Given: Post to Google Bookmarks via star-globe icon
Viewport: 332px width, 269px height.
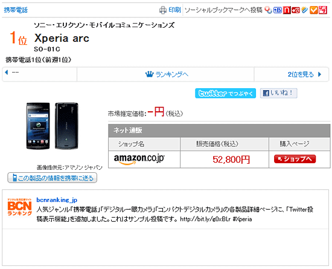Looking at the screenshot, I should [x=268, y=10].
